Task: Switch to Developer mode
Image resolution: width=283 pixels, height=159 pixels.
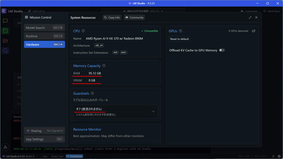Action: click(x=74, y=156)
